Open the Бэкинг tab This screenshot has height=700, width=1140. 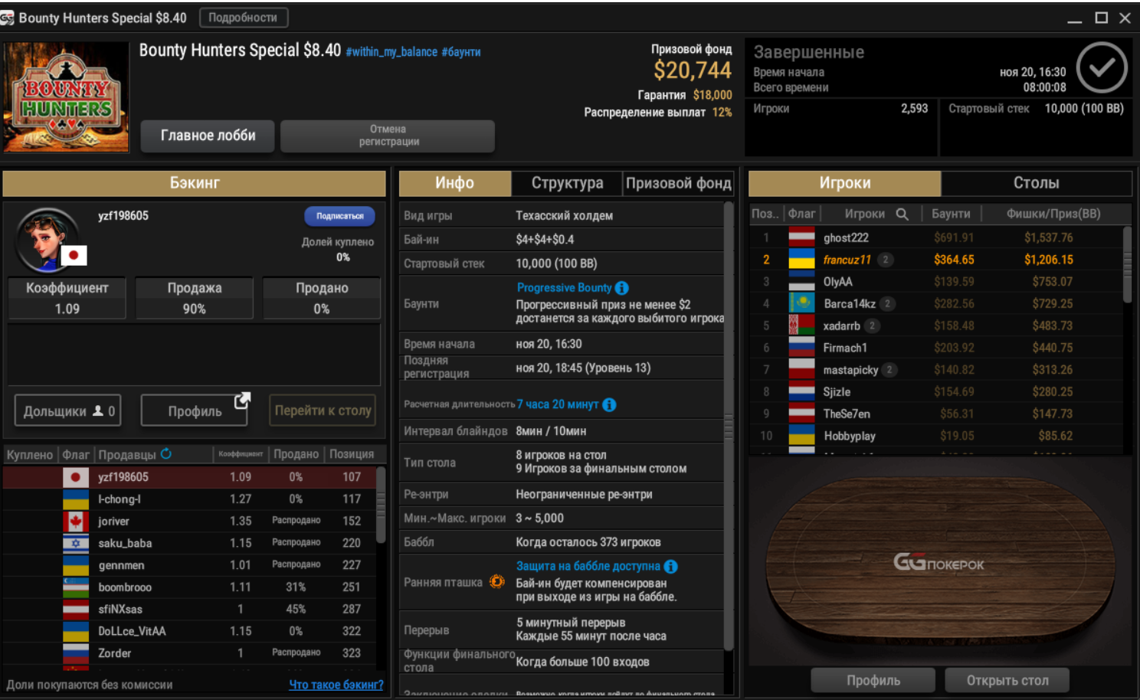[x=194, y=183]
